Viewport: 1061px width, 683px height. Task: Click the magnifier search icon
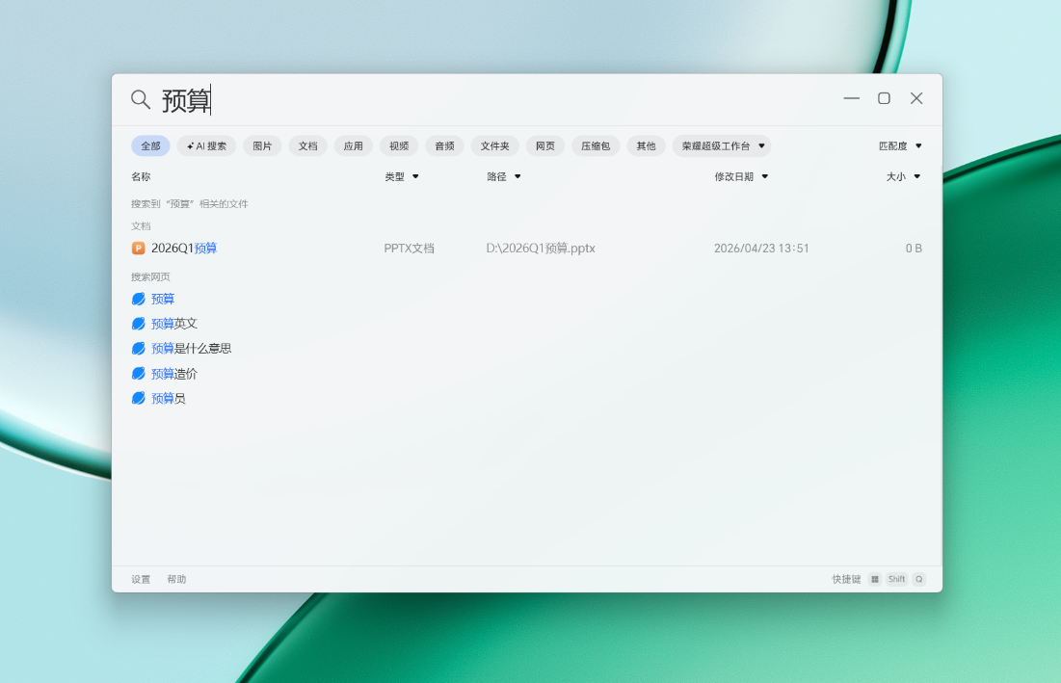click(141, 99)
